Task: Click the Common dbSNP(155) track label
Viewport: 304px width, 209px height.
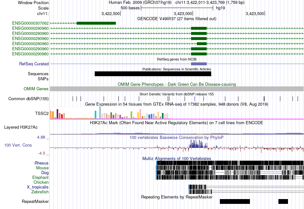Action: [x=28, y=99]
